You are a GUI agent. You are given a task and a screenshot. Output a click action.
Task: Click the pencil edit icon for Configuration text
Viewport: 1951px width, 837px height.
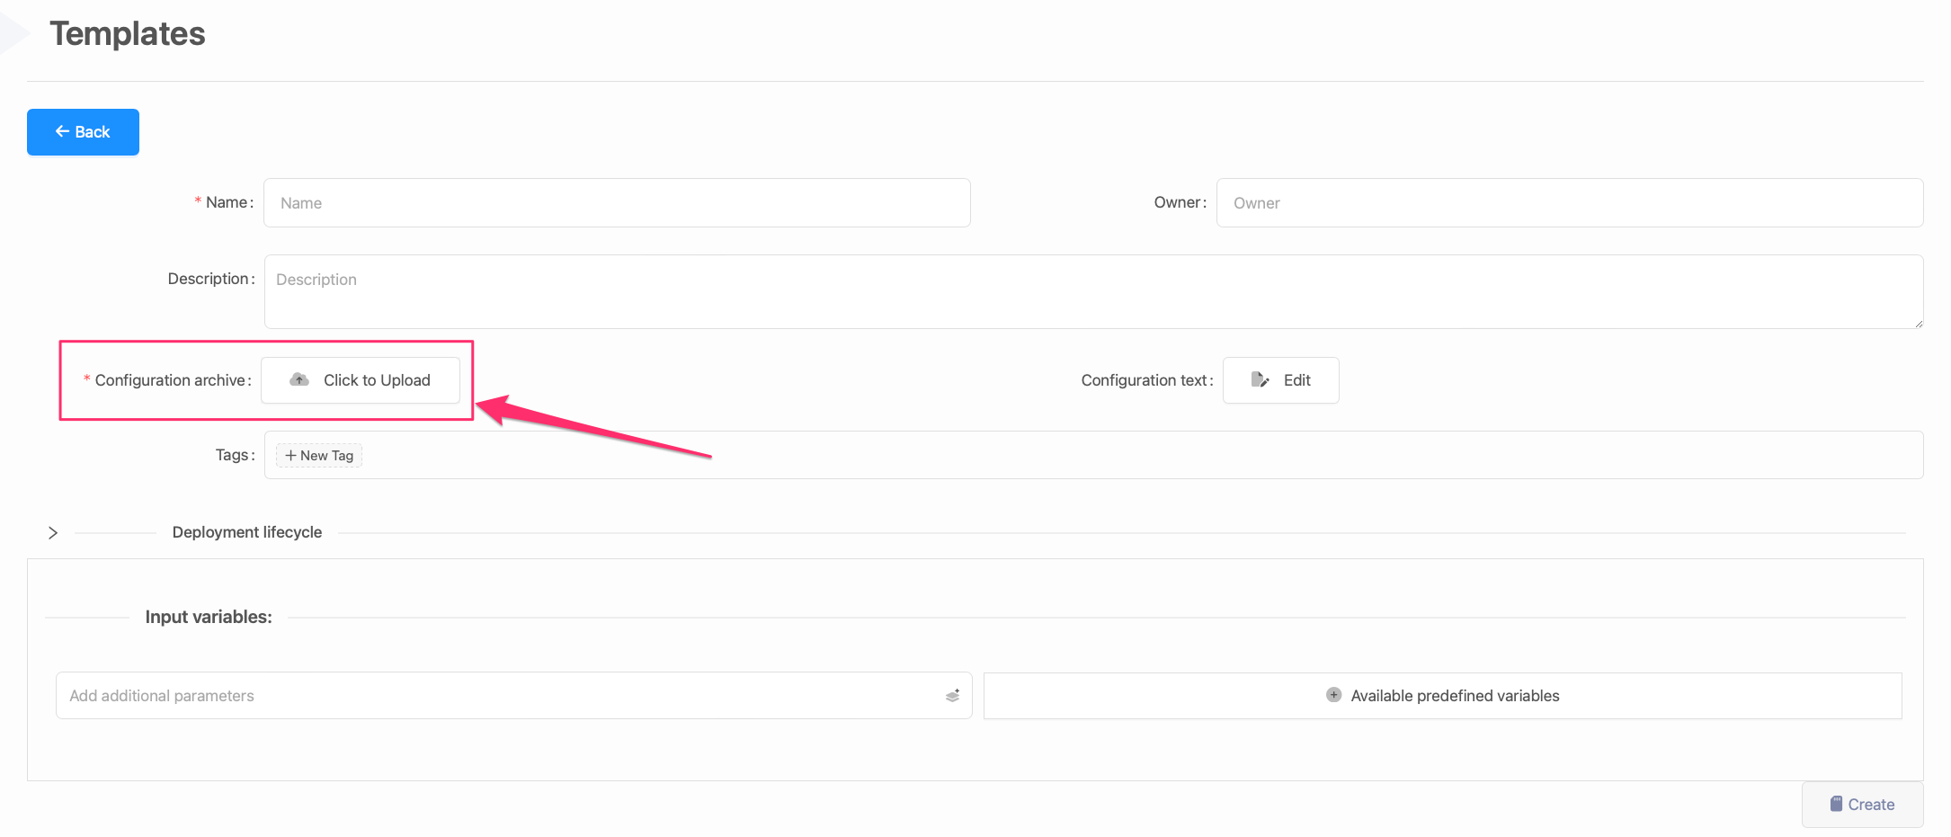1260,380
